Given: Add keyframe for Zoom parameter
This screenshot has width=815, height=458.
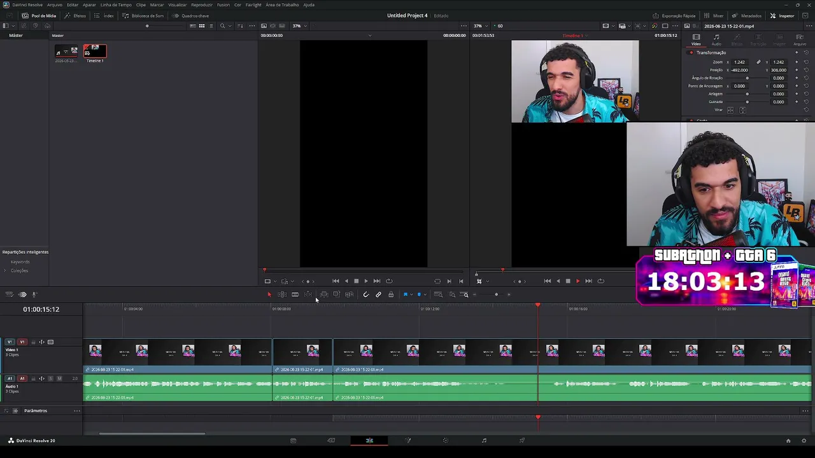Looking at the screenshot, I should (x=797, y=62).
